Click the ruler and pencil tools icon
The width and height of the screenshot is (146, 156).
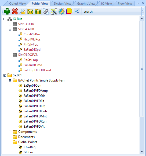pos(54,12)
